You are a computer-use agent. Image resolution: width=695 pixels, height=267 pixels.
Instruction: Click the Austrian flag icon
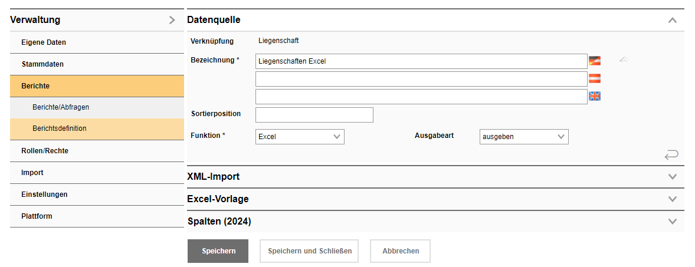(x=595, y=78)
